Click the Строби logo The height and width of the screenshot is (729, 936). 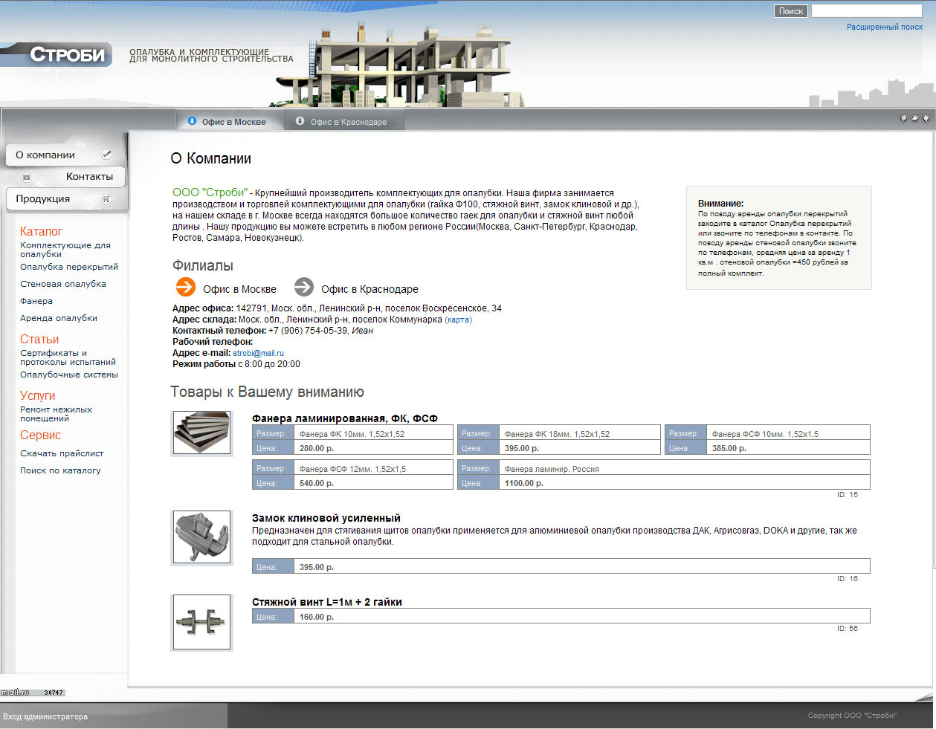tap(67, 55)
